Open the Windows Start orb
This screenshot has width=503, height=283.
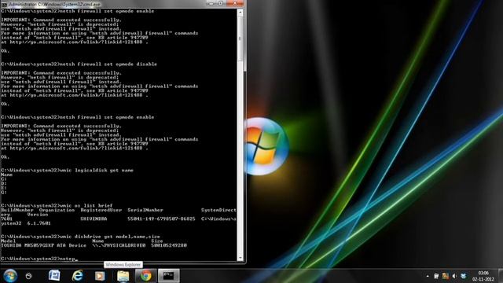coord(10,276)
